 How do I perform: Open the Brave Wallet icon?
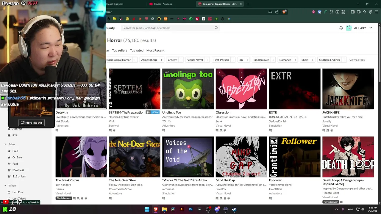click(359, 12)
